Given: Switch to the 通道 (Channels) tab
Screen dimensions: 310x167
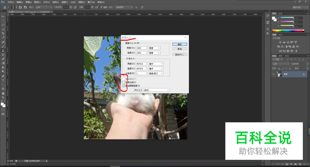Looking at the screenshot, I should (x=280, y=56).
